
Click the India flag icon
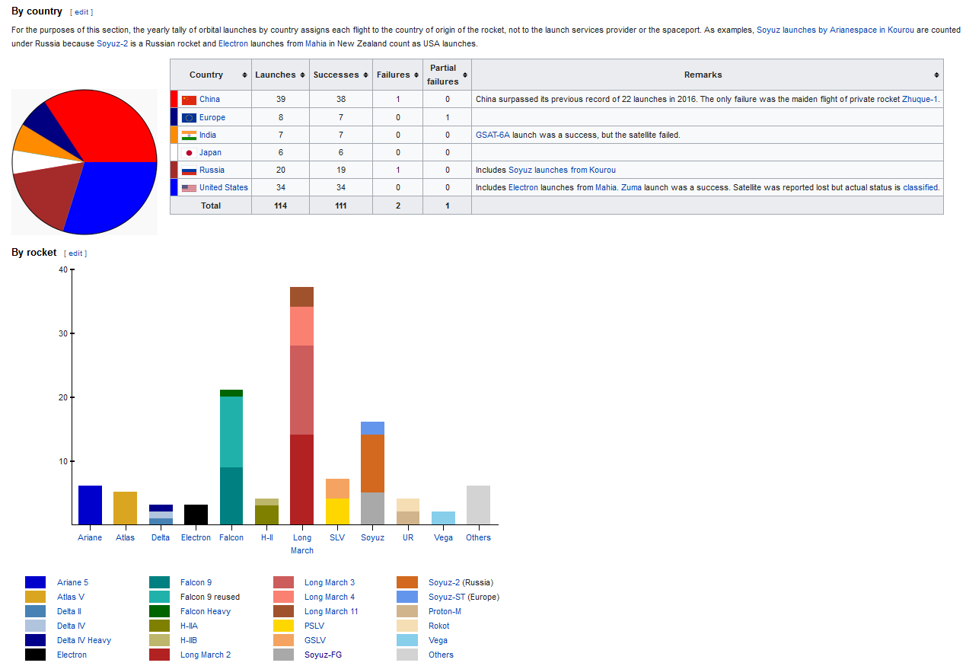[189, 135]
